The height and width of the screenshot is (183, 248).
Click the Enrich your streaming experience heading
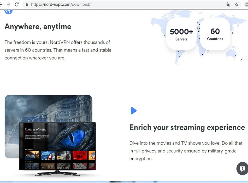click(187, 128)
